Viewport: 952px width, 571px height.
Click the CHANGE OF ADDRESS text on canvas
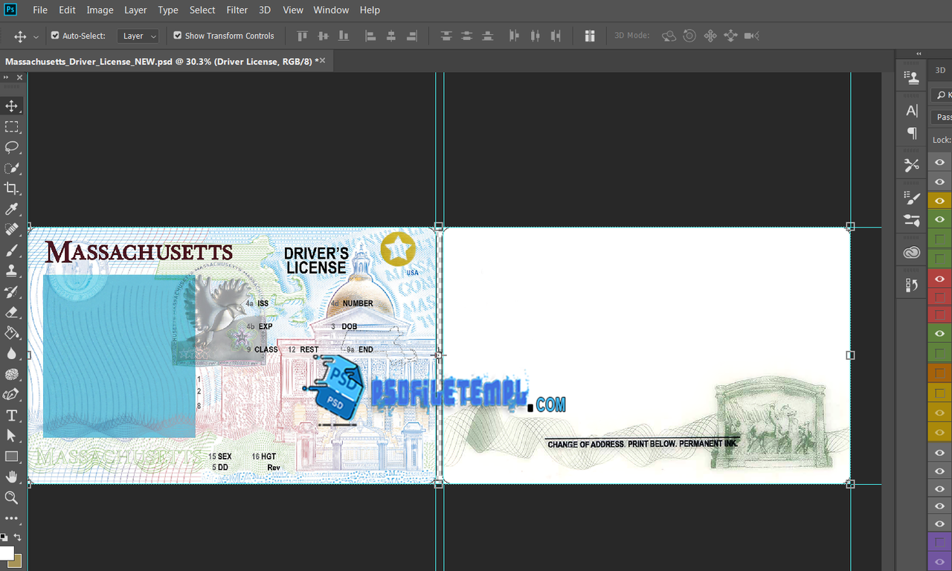(x=644, y=444)
